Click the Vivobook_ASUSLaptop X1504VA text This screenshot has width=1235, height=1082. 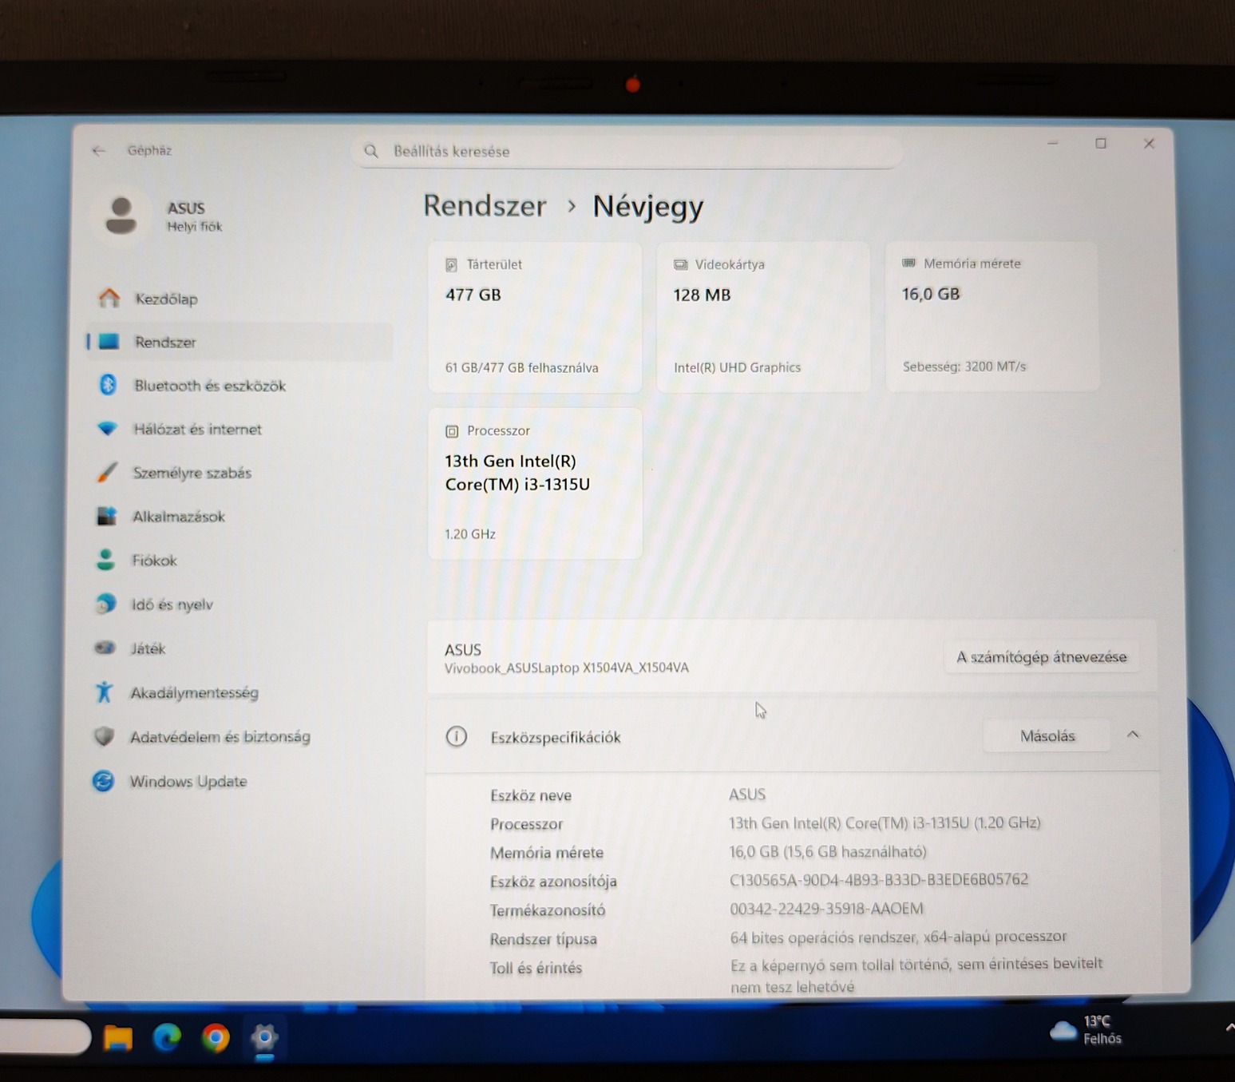pos(566,668)
